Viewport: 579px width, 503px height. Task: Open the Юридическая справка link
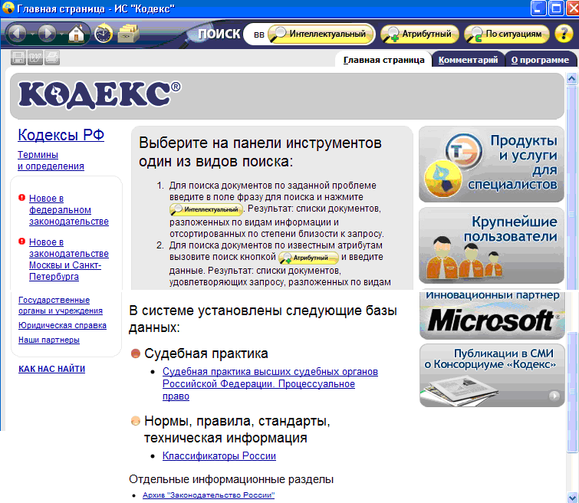tap(62, 325)
